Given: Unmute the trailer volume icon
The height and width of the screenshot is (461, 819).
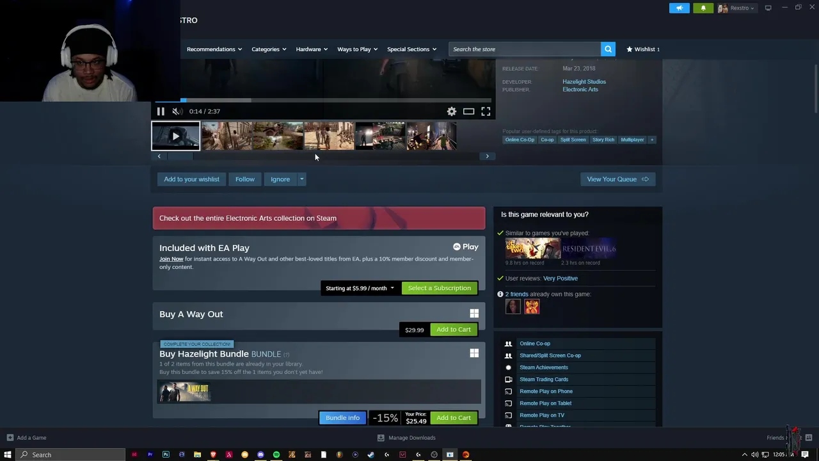Looking at the screenshot, I should click(x=177, y=111).
